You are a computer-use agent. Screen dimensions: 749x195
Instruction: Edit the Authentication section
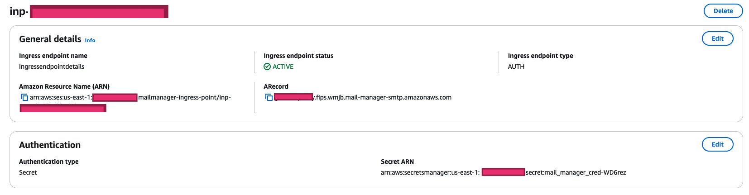717,144
